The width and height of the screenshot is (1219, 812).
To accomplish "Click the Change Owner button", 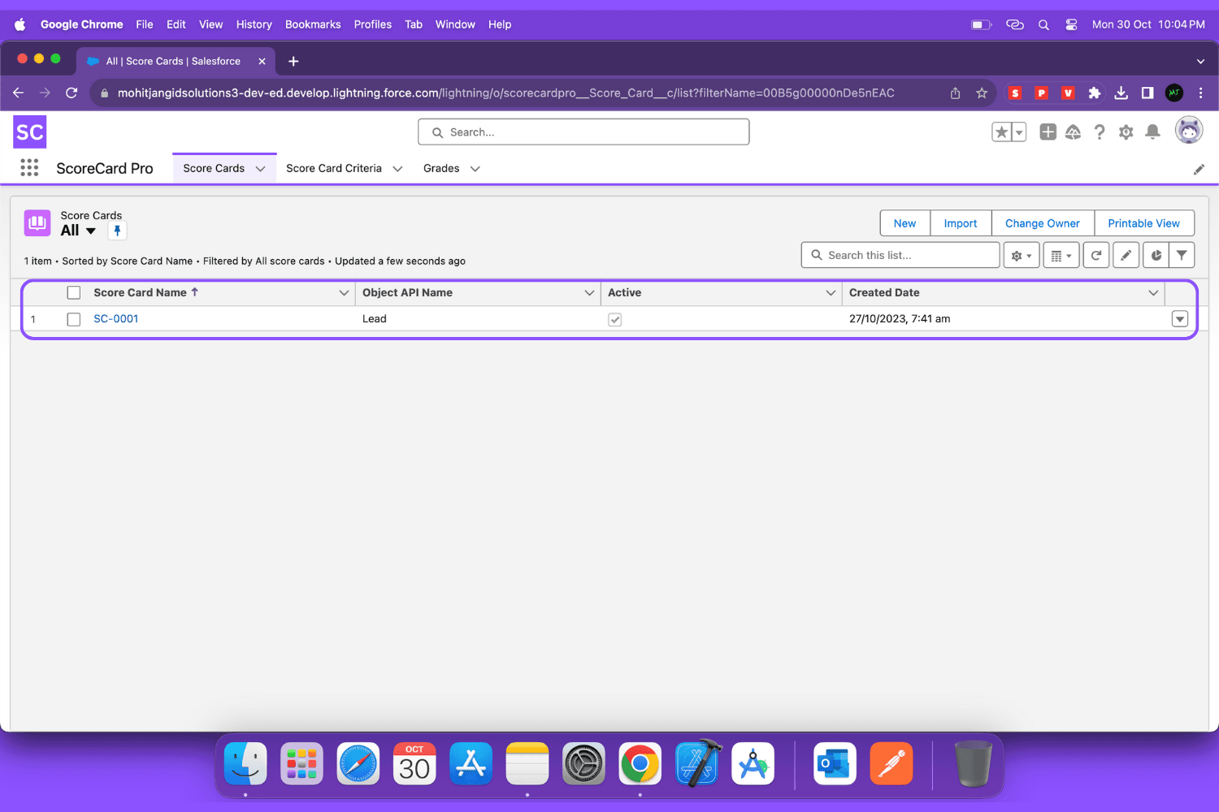I will click(1043, 223).
